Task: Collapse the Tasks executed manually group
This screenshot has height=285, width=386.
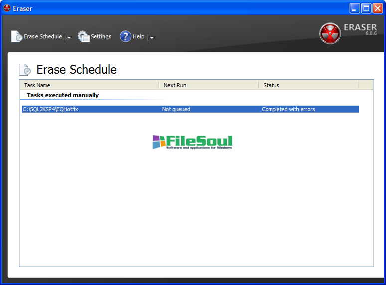Action: click(62, 95)
